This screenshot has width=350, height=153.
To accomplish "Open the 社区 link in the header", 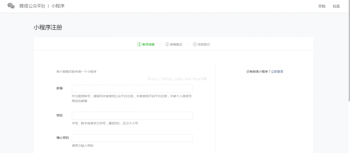I will [336, 6].
